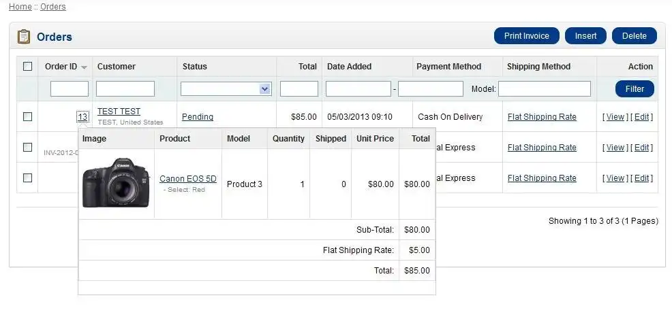Open the Status filter dropdown
Screen dimensions: 672x317
coord(226,88)
